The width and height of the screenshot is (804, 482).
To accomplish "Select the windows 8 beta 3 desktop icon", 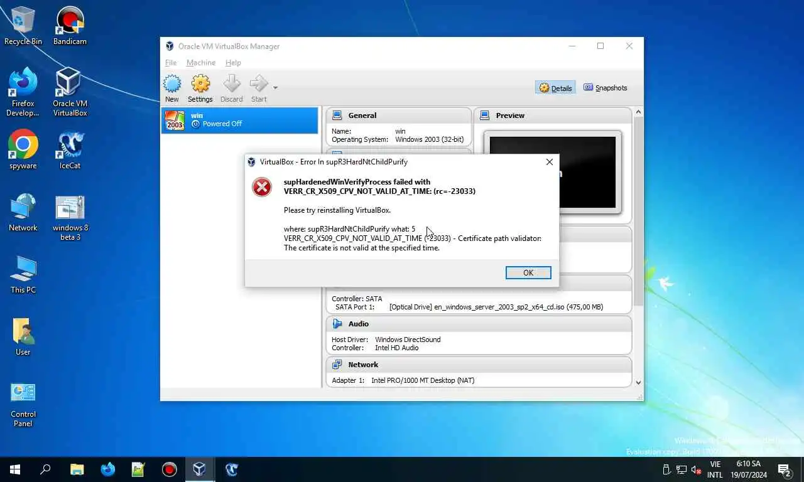I will [70, 217].
